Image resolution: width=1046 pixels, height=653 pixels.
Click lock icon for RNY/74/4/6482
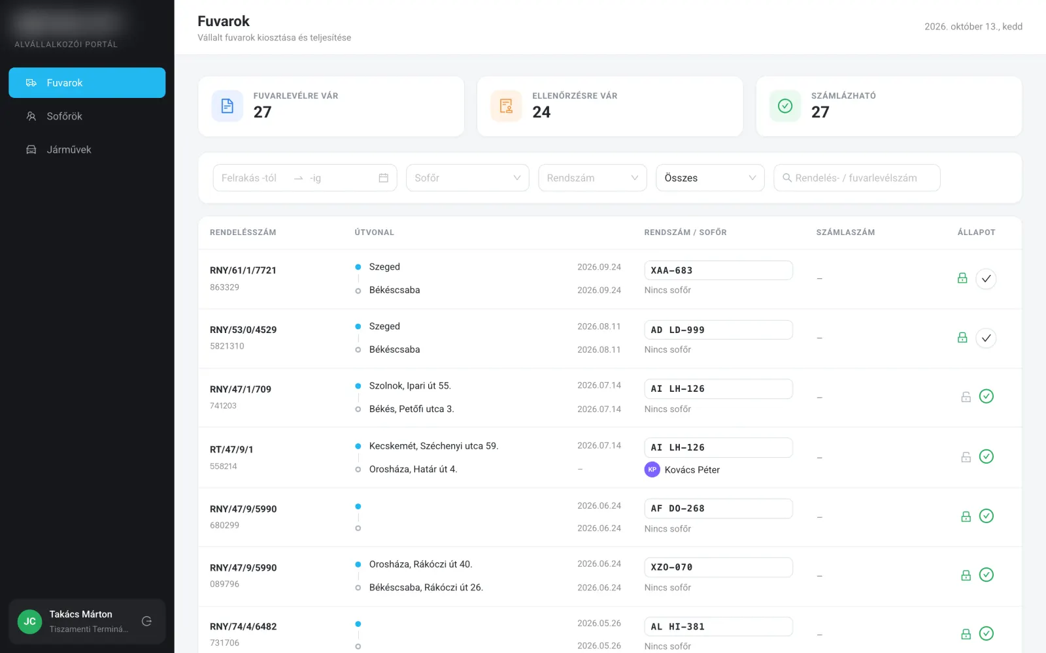pos(966,634)
